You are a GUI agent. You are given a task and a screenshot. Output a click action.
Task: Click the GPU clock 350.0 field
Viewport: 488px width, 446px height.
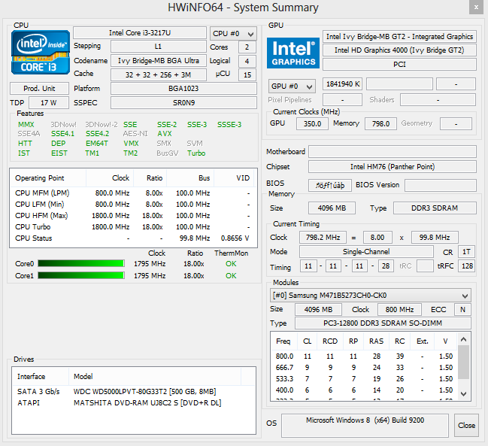point(312,124)
